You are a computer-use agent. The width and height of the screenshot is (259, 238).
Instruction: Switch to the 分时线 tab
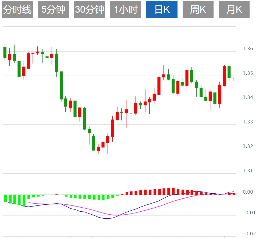(17, 9)
